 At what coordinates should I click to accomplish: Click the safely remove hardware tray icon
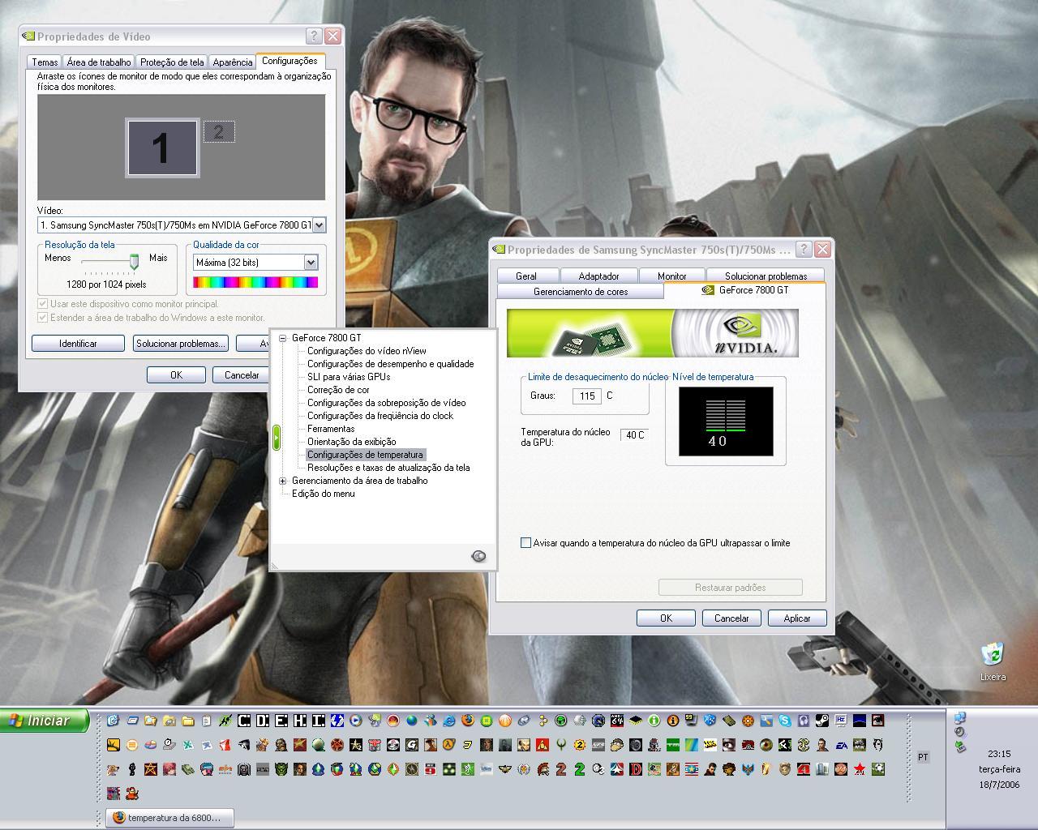(960, 746)
